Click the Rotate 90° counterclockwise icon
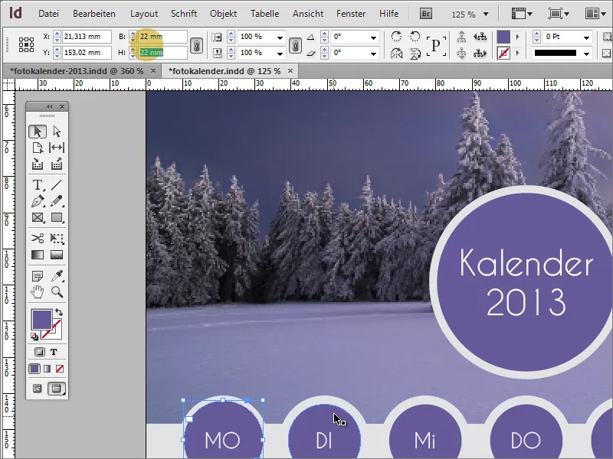 [415, 37]
